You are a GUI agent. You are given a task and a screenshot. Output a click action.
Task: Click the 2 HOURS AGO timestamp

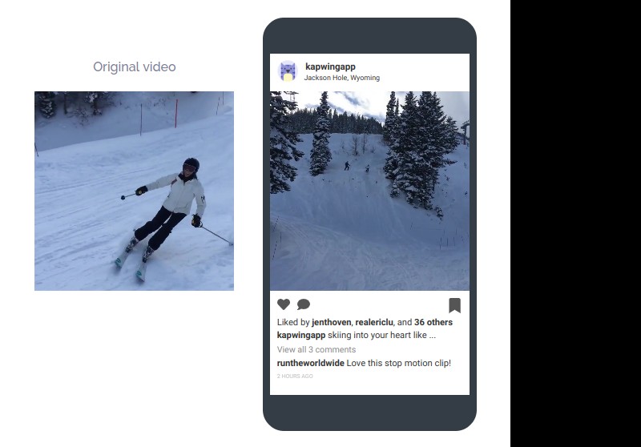pos(295,377)
